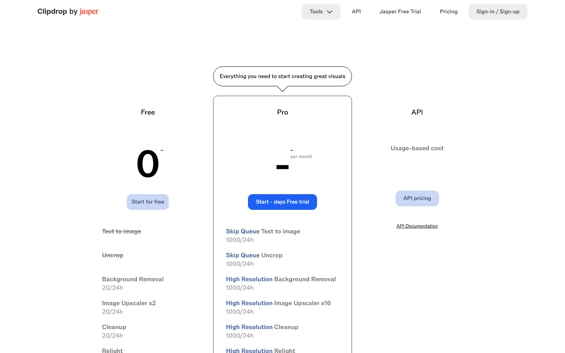Click the Start for free button

pos(148,202)
